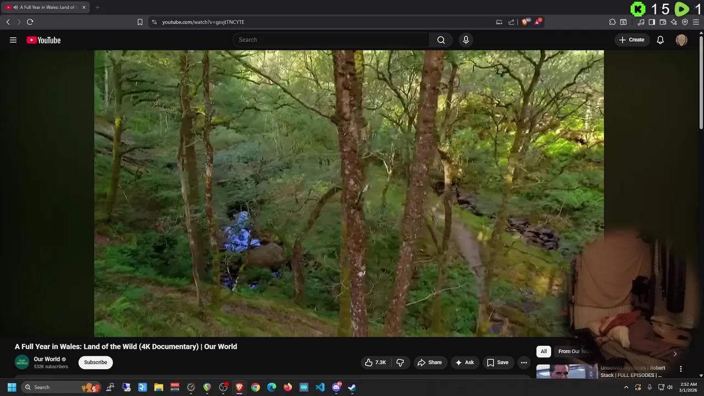Select the All filter chip

(x=543, y=351)
